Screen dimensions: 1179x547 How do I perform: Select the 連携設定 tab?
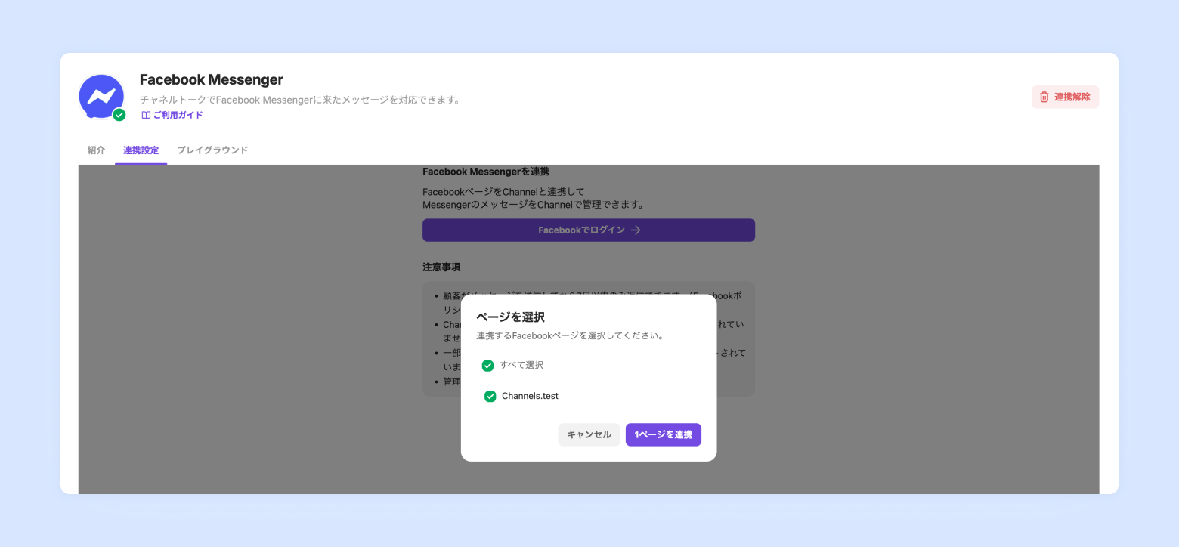pos(141,150)
